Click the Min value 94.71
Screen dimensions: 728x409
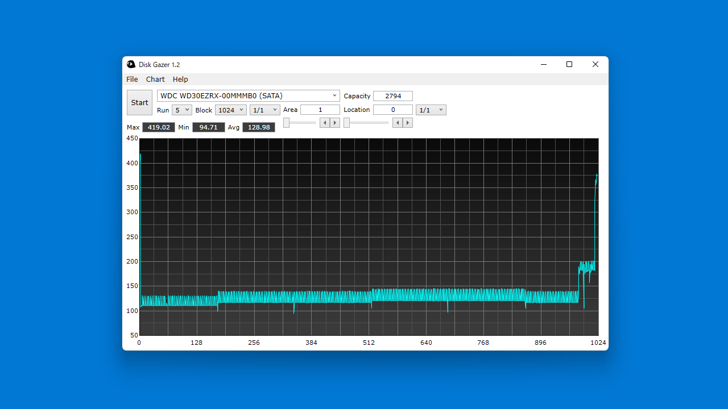[x=209, y=127]
